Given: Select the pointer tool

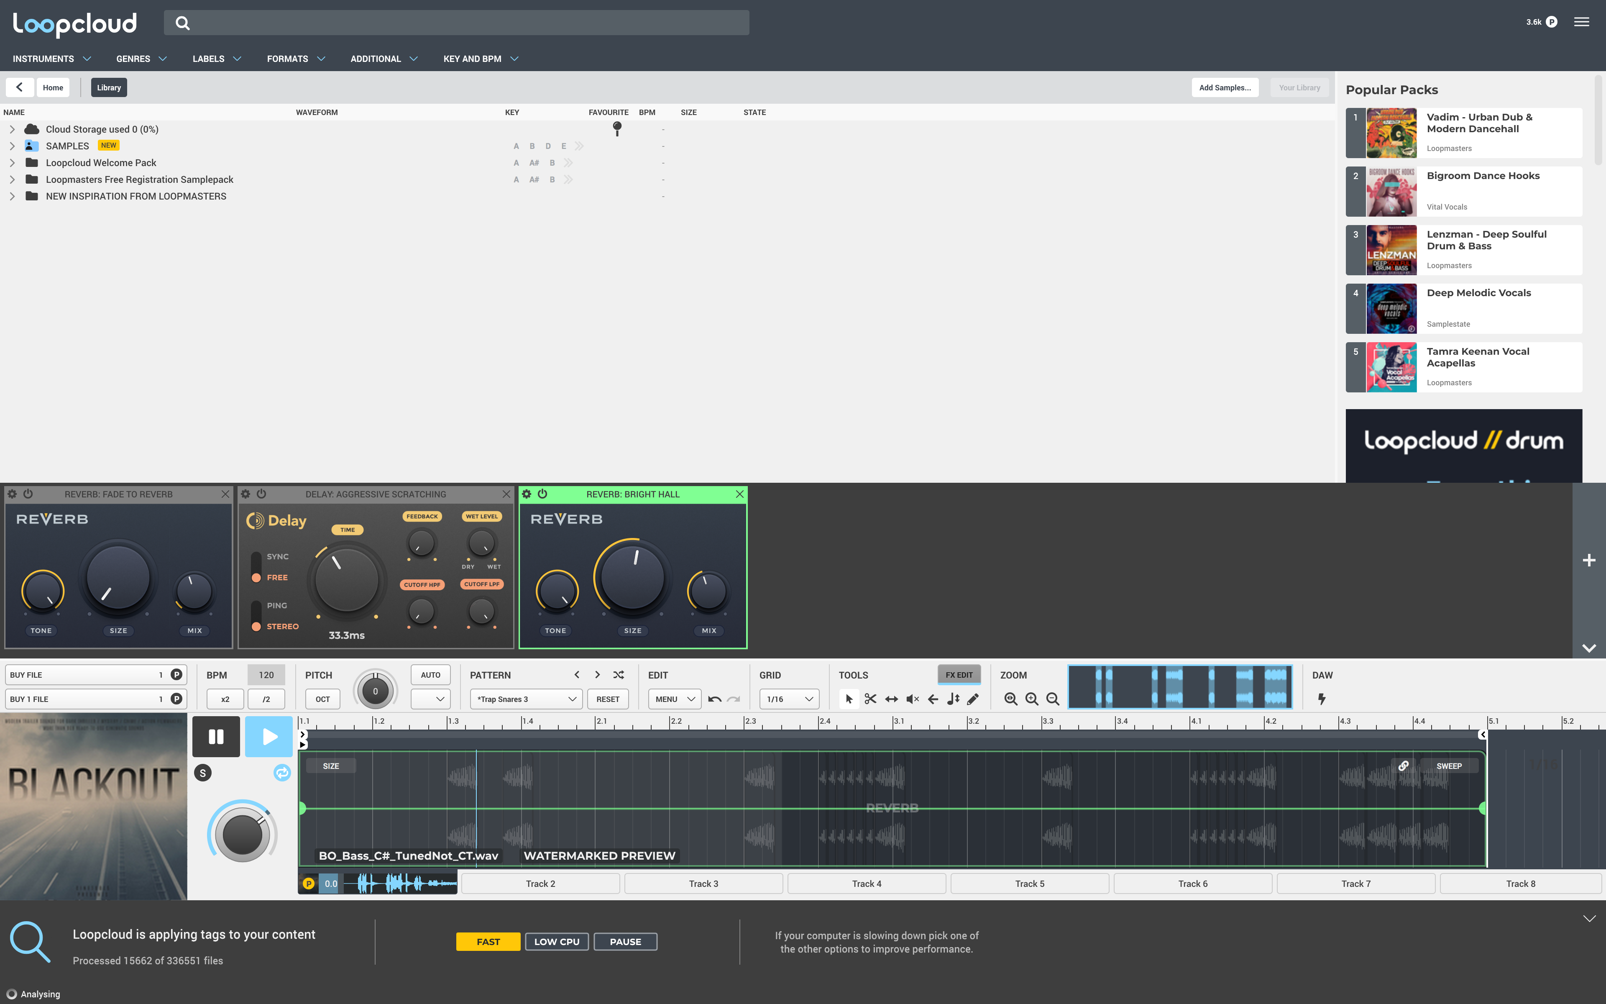Looking at the screenshot, I should 849,699.
